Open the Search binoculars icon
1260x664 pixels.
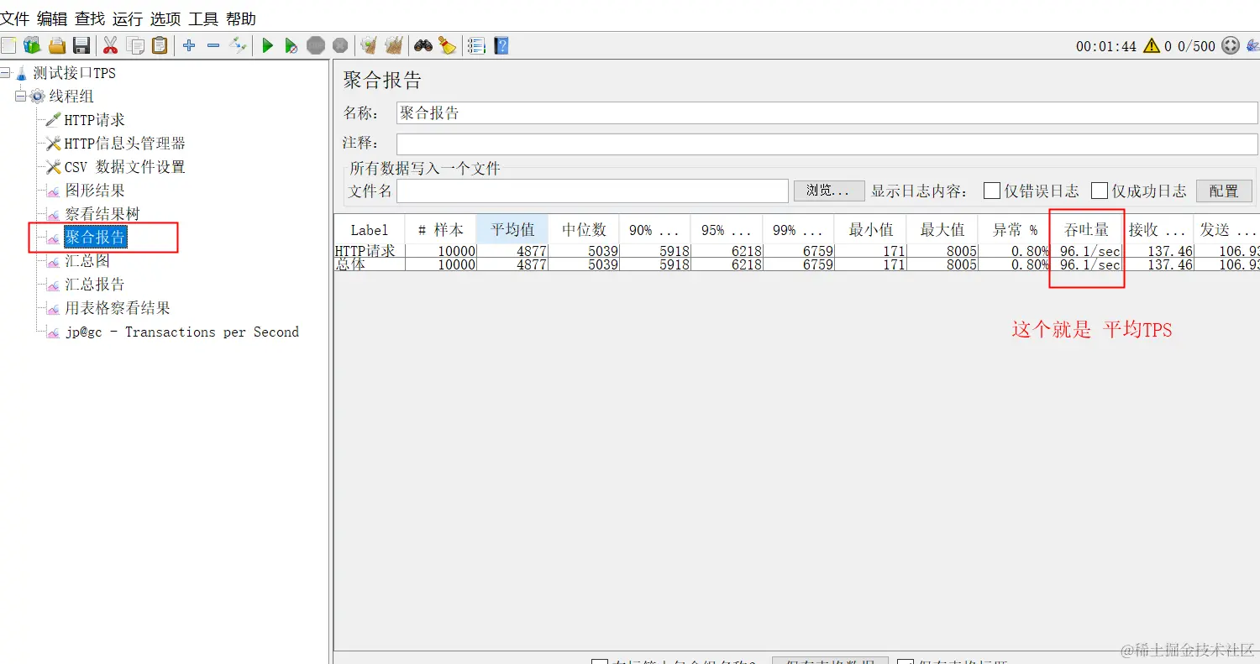[423, 45]
